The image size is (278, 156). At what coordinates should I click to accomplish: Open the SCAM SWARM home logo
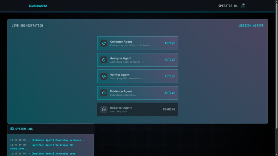38,6
